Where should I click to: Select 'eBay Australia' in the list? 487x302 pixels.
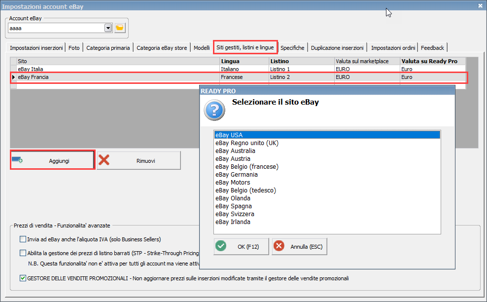[327, 151]
